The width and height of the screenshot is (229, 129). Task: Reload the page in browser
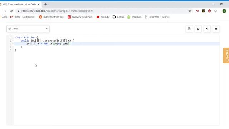[x=11, y=11]
